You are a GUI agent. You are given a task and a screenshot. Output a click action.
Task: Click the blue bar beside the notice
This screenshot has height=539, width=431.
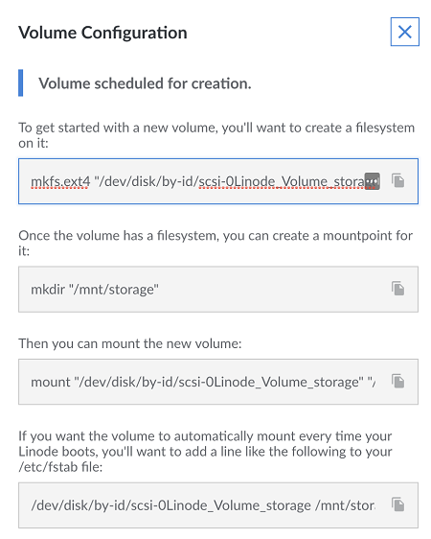pyautogui.click(x=20, y=82)
